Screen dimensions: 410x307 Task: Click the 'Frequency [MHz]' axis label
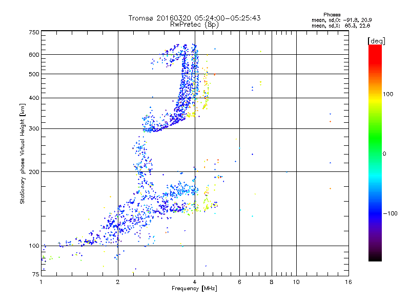click(194, 289)
